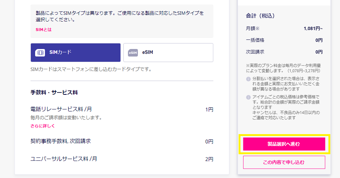Choose the eSIM type option
The height and width of the screenshot is (178, 340).
(168, 52)
